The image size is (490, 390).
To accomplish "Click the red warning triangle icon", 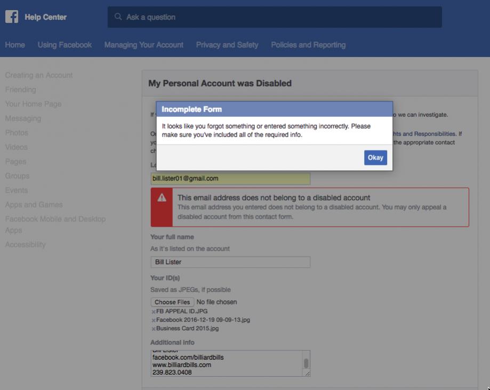I will coord(162,198).
